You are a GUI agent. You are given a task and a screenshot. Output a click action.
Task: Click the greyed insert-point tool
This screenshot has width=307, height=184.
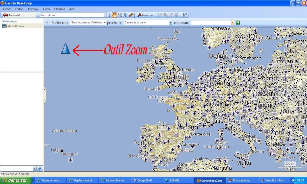[165, 15]
